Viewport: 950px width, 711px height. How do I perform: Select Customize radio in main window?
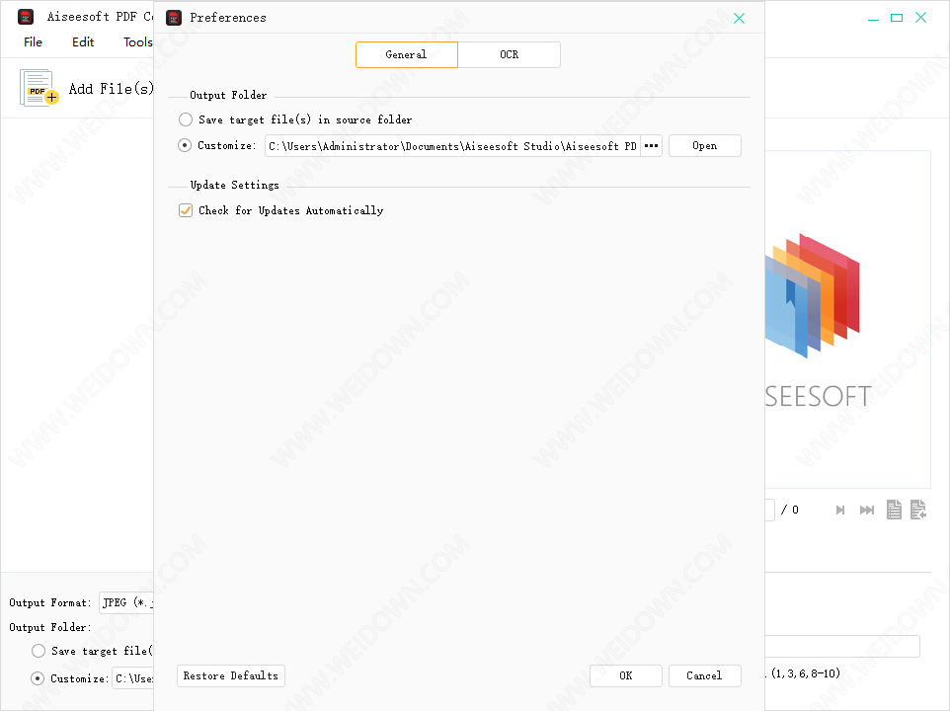pos(38,678)
